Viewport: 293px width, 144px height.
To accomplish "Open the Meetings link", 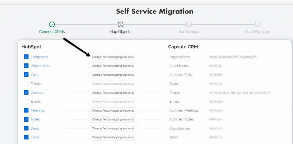I will 38,110.
